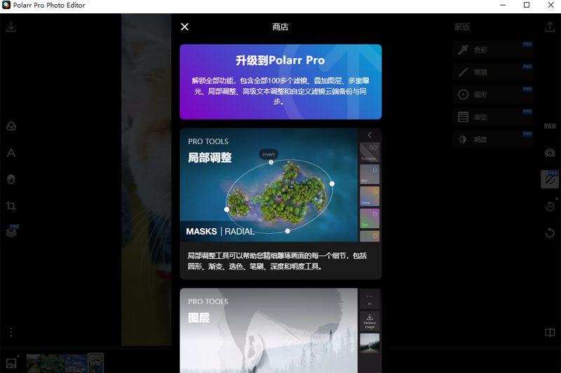This screenshot has height=373, width=561.
Task: Select the first photo thumbnail in filmstrip
Action: coord(33,363)
